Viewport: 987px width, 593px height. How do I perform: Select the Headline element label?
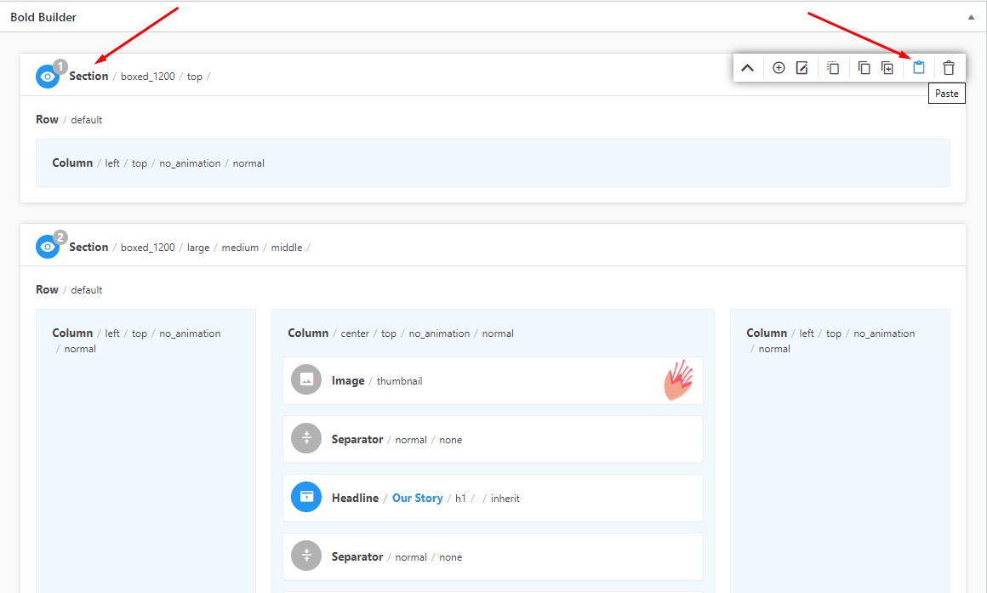point(355,498)
